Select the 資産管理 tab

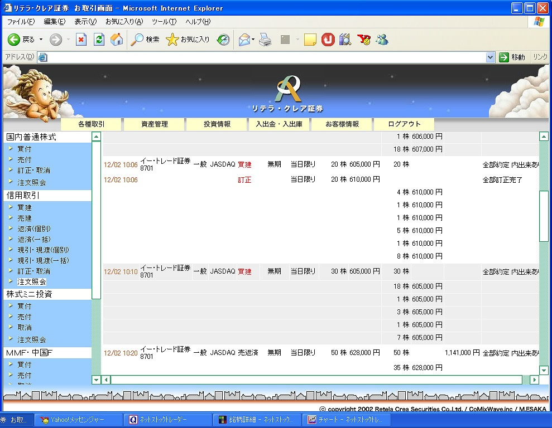[154, 124]
